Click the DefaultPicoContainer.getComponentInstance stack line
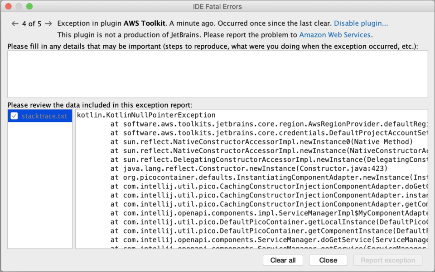Image resolution: width=435 pixels, height=272 pixels. pos(269,231)
